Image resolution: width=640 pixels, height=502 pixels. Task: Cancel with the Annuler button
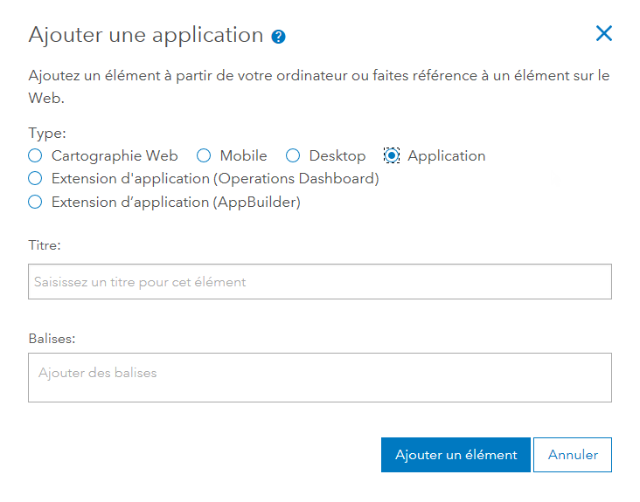pyautogui.click(x=573, y=455)
